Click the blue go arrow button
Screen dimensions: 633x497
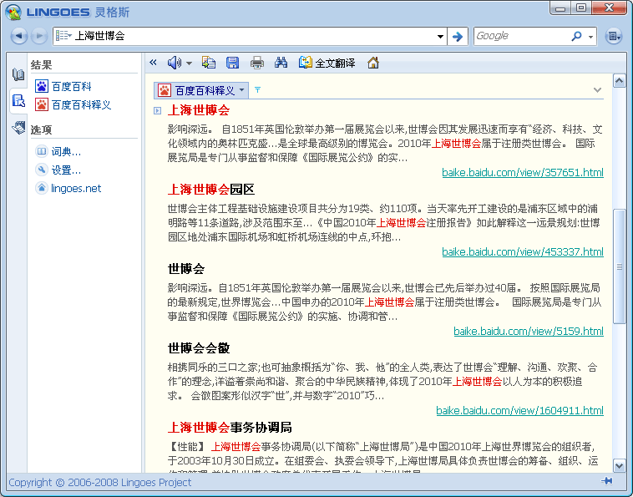click(457, 36)
